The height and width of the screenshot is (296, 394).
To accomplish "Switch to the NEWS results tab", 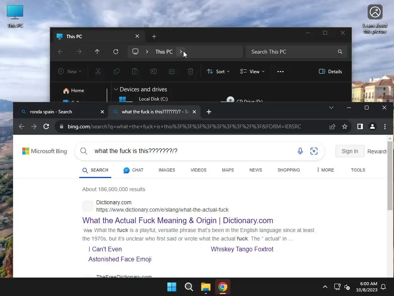I will coord(255,170).
